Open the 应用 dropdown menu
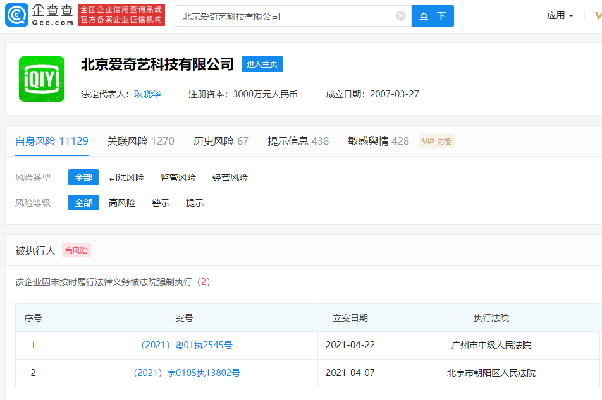Screen dimensions: 602x400 [x=560, y=16]
